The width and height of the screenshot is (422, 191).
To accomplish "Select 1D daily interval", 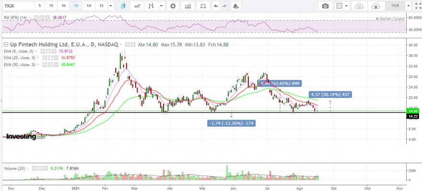I will (x=76, y=6).
